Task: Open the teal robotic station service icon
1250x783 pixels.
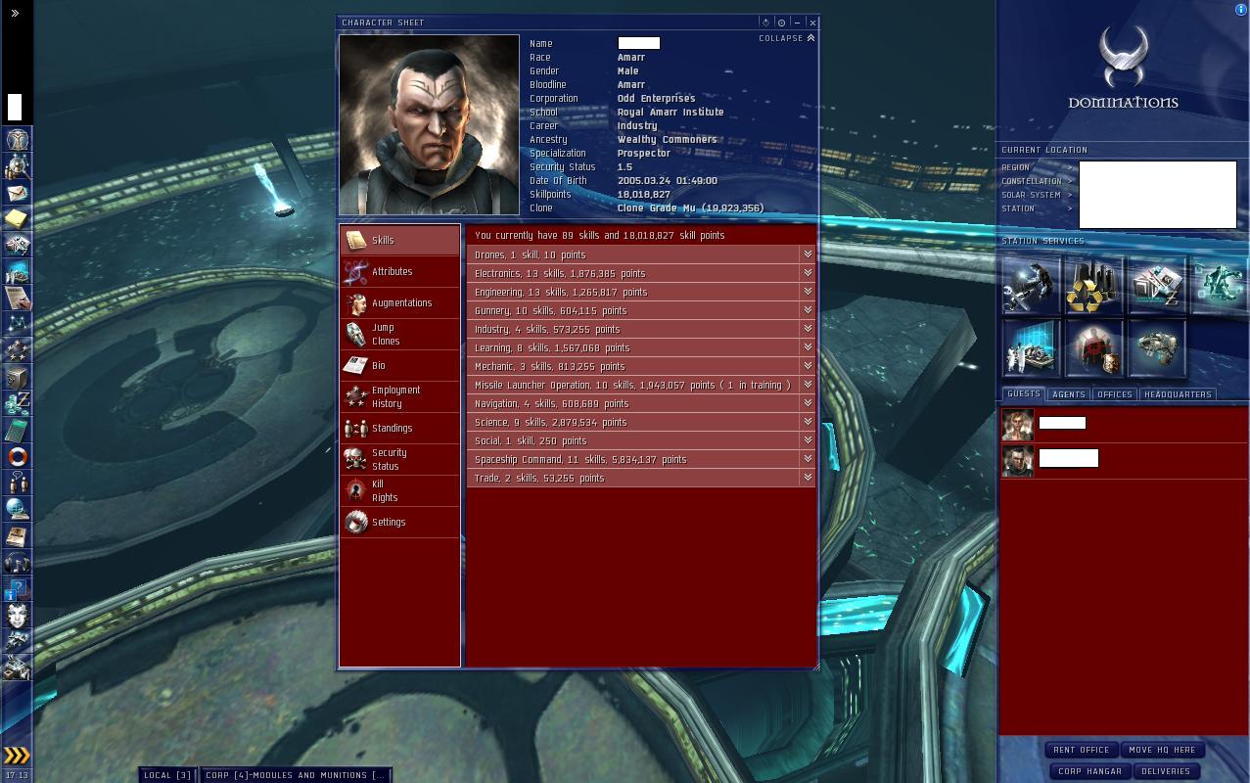Action: click(1220, 285)
